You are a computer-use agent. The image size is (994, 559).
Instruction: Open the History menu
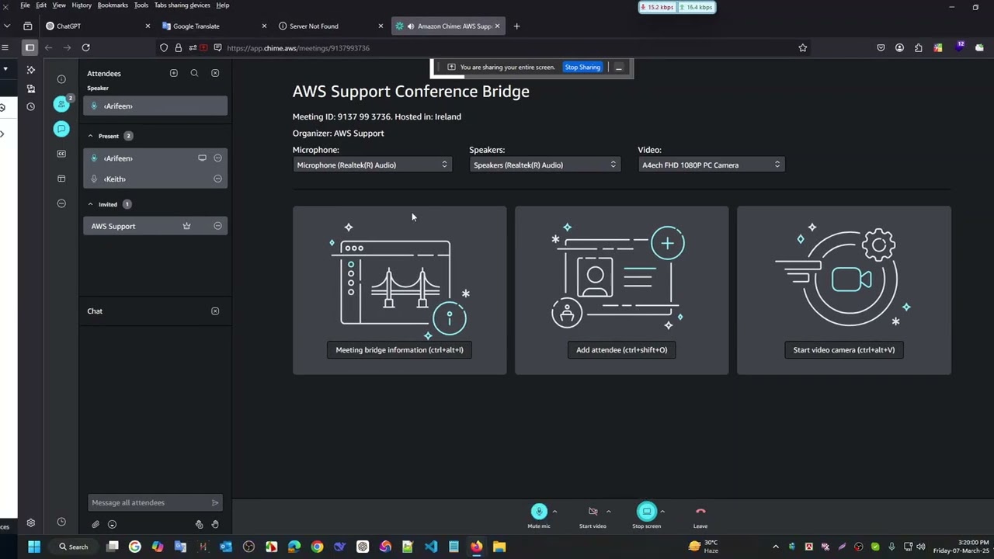(82, 5)
